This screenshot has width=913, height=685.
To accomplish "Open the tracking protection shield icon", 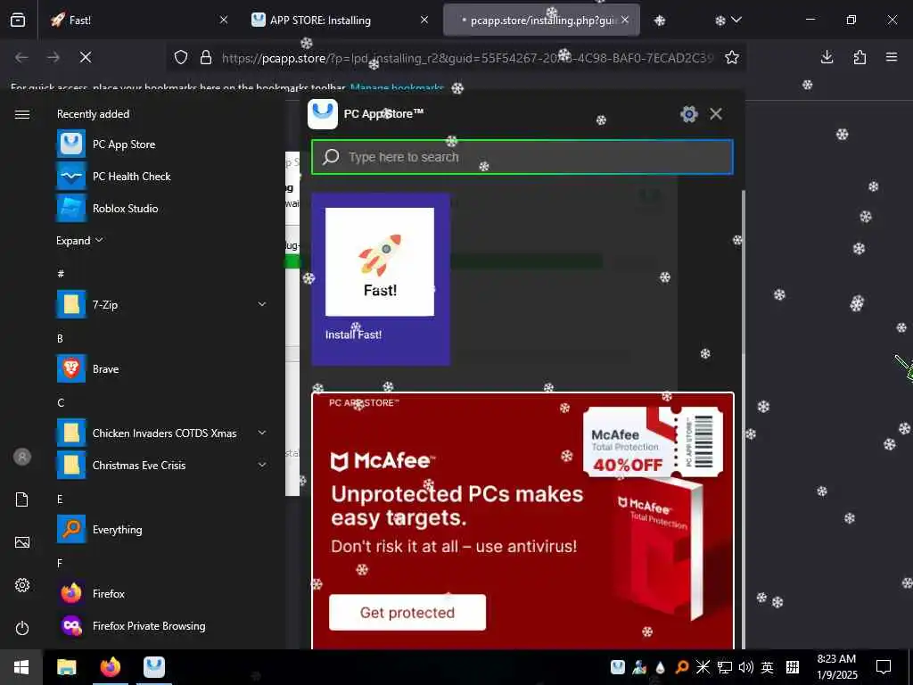I will tap(181, 57).
